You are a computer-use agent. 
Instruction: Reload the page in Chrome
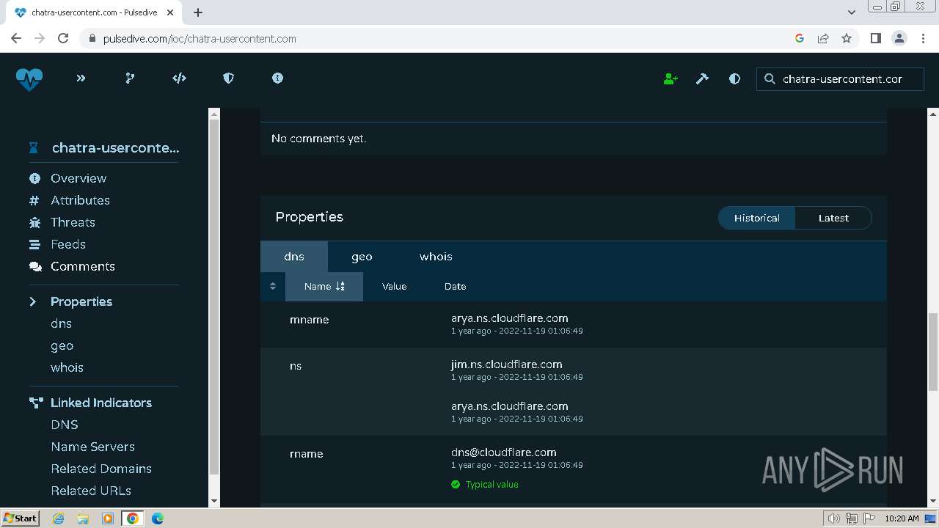(63, 38)
